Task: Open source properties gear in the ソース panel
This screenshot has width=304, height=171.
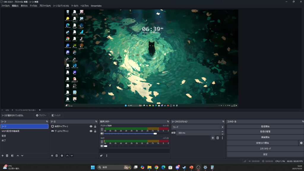Action: click(x=62, y=156)
